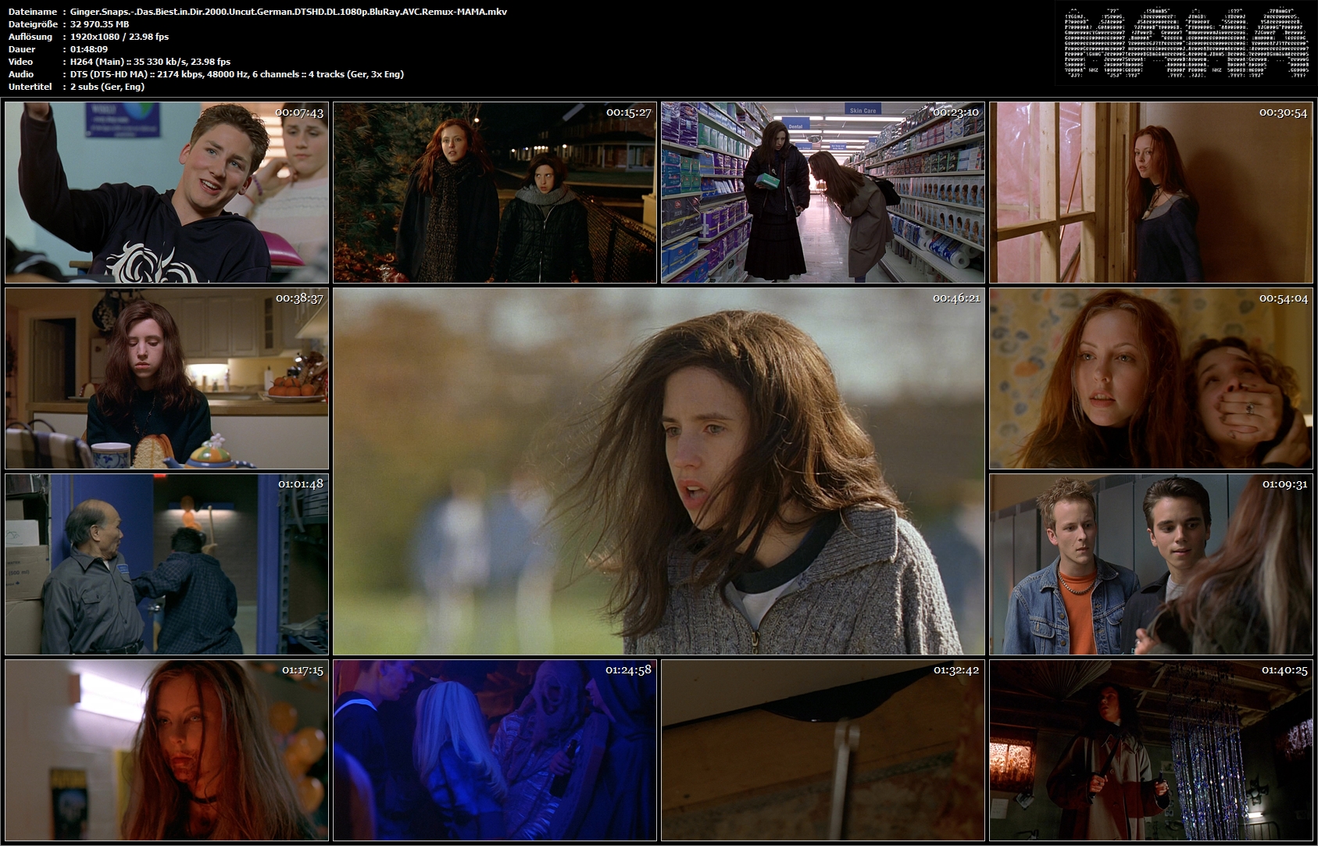This screenshot has height=846, width=1318.
Task: Click the duration value 01:48:09
Action: (x=88, y=49)
